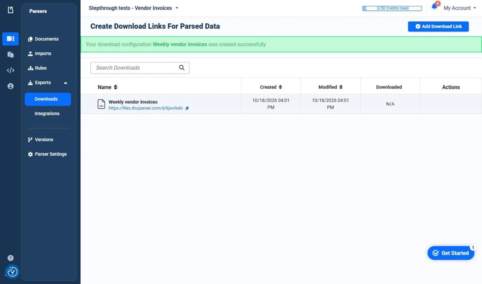This screenshot has height=284, width=482.
Task: Sort by Created using the sort arrows
Action: (x=280, y=87)
